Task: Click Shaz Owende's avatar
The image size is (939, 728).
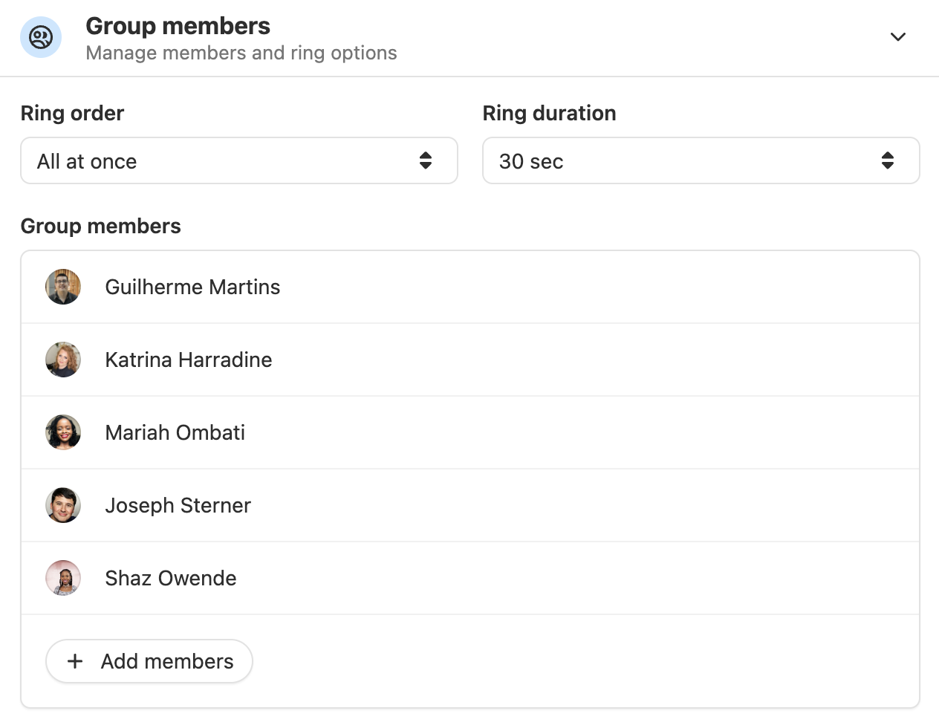Action: point(63,578)
